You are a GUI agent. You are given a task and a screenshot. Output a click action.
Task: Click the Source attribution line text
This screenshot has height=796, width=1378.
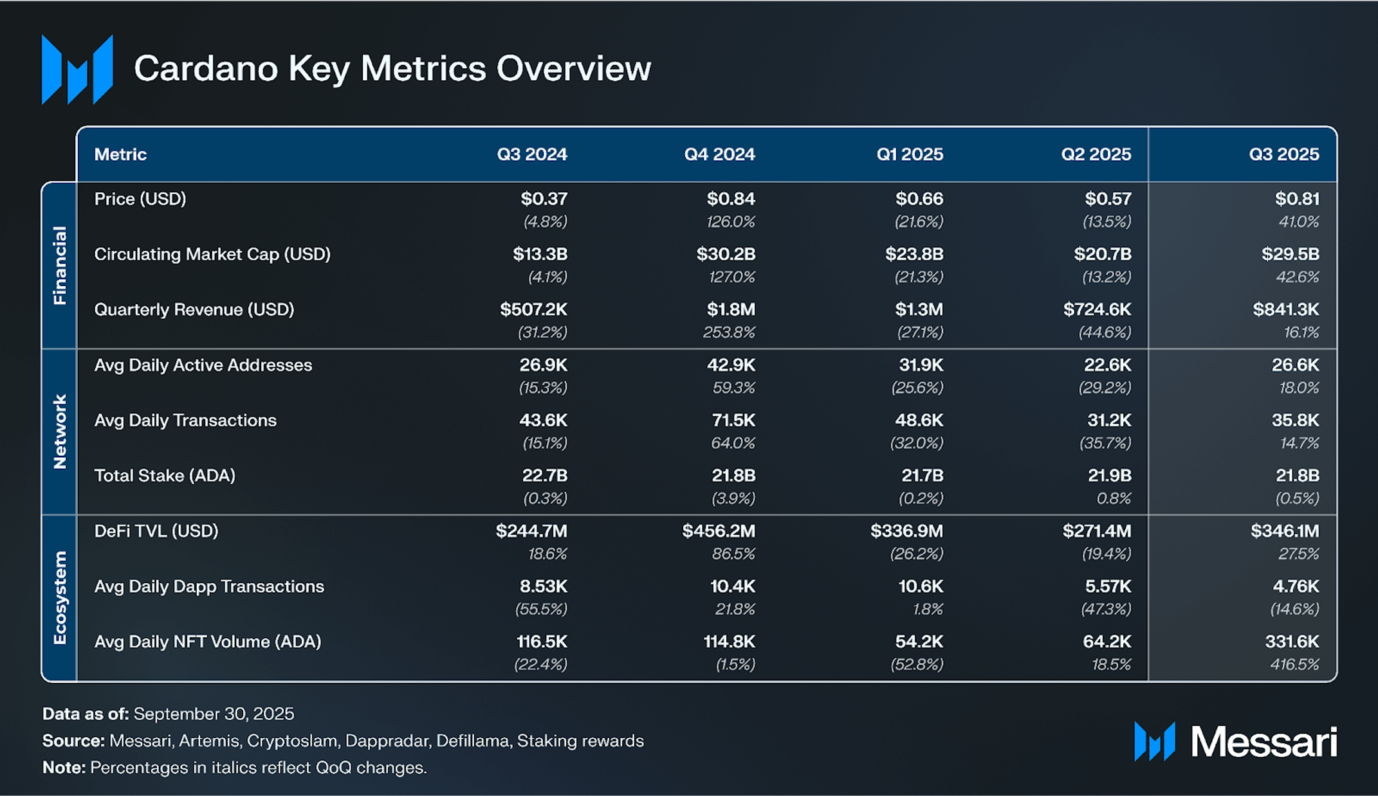click(x=343, y=741)
